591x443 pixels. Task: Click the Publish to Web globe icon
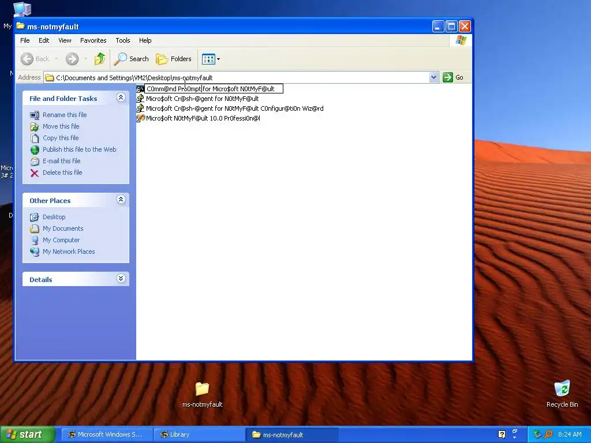click(35, 150)
